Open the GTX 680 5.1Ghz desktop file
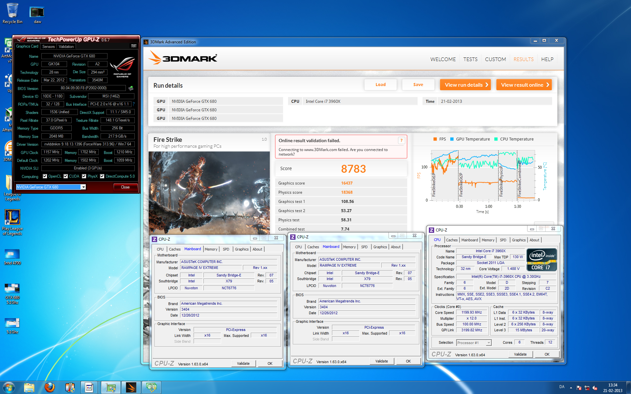 tap(12, 294)
